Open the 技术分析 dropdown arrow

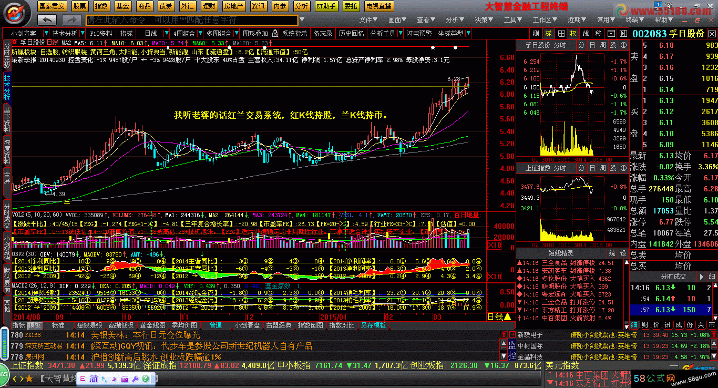click(x=81, y=34)
